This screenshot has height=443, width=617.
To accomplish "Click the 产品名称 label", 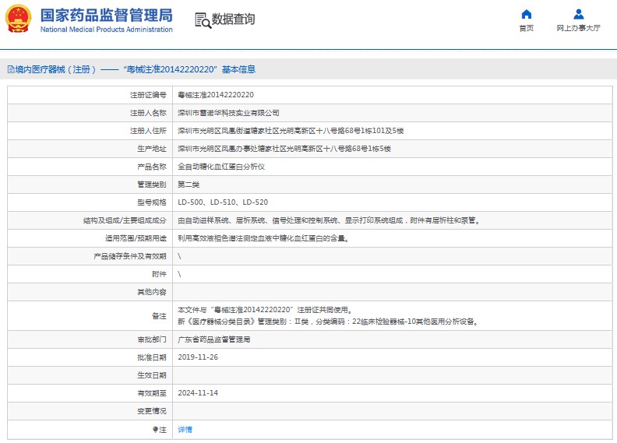I will coord(152,167).
